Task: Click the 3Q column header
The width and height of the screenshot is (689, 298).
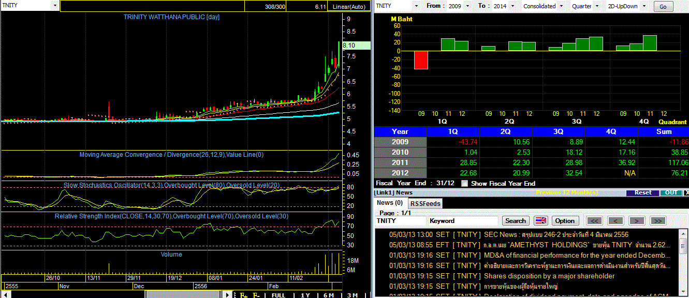Action: [x=559, y=131]
